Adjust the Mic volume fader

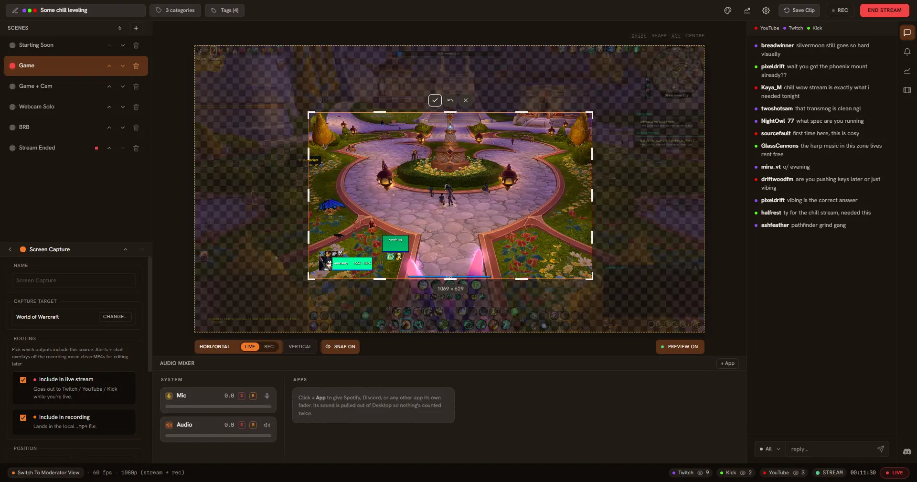218,407
